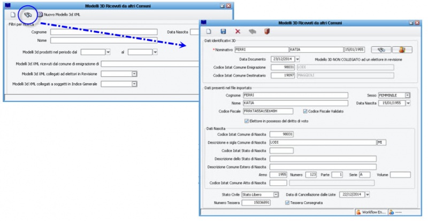Open the collegati a soggetti in Indice Generale dropdown
Viewport: 428px width, 221px height.
pyautogui.click(x=134, y=84)
